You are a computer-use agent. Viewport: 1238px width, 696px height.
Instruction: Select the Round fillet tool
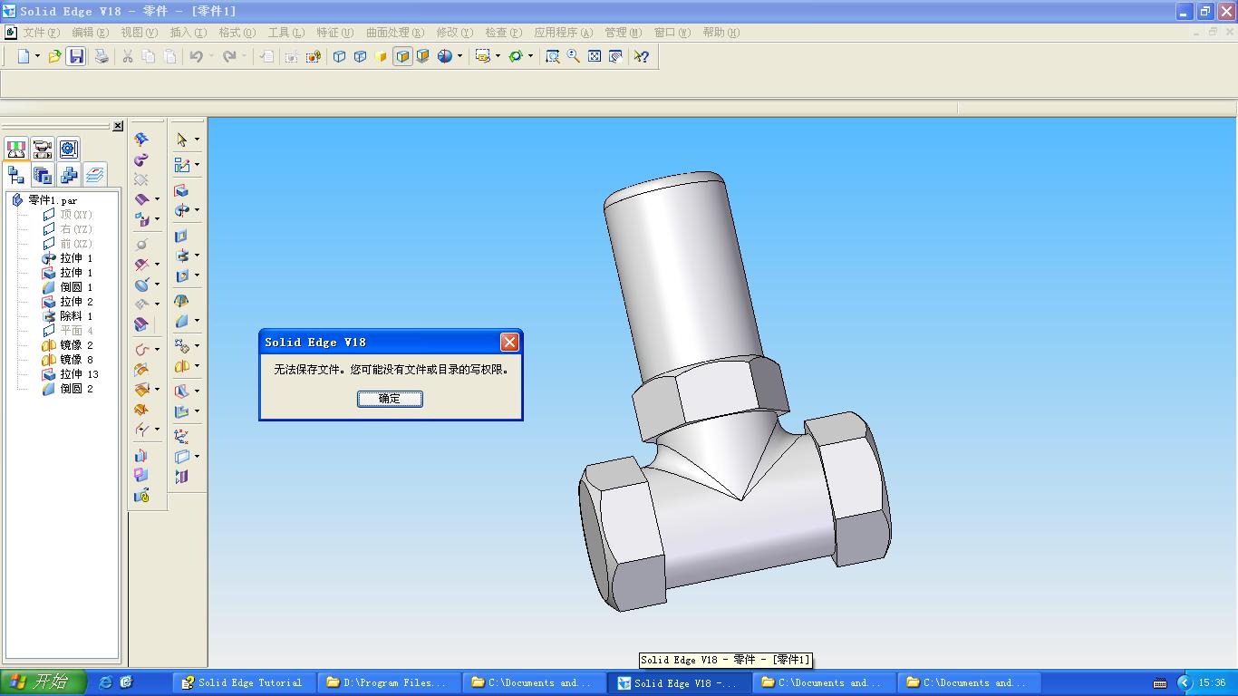182,321
